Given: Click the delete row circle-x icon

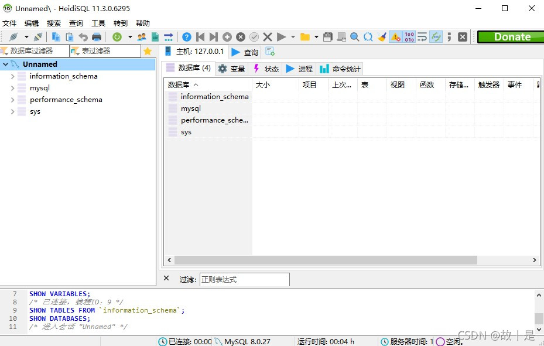Looking at the screenshot, I should coord(241,37).
